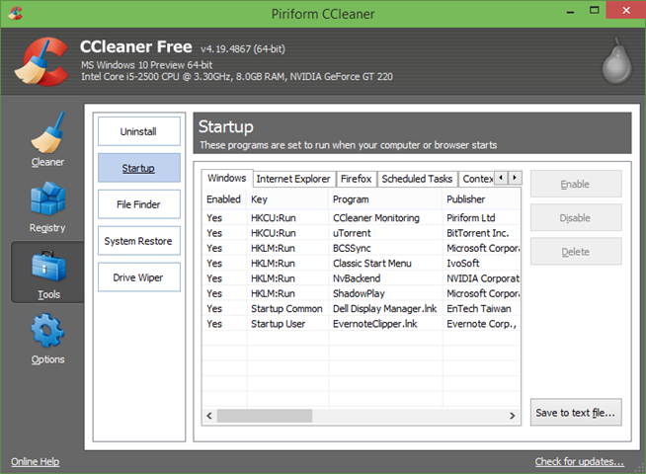Click the CCleaner logo in header
646x474 pixels.
click(x=41, y=62)
